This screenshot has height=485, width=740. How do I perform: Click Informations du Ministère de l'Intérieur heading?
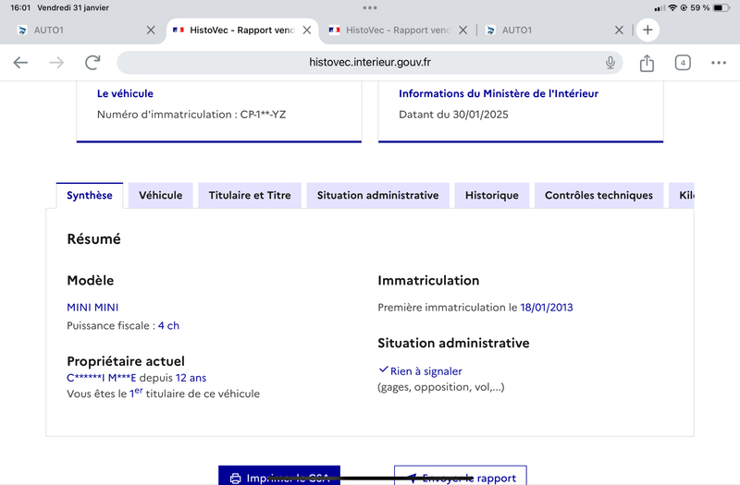499,93
